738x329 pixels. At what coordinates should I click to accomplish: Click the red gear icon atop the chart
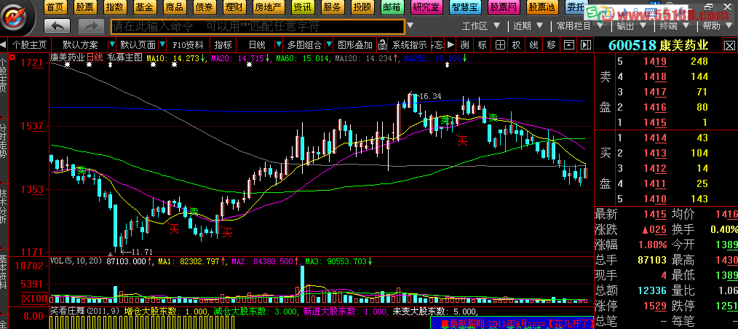click(x=12, y=58)
